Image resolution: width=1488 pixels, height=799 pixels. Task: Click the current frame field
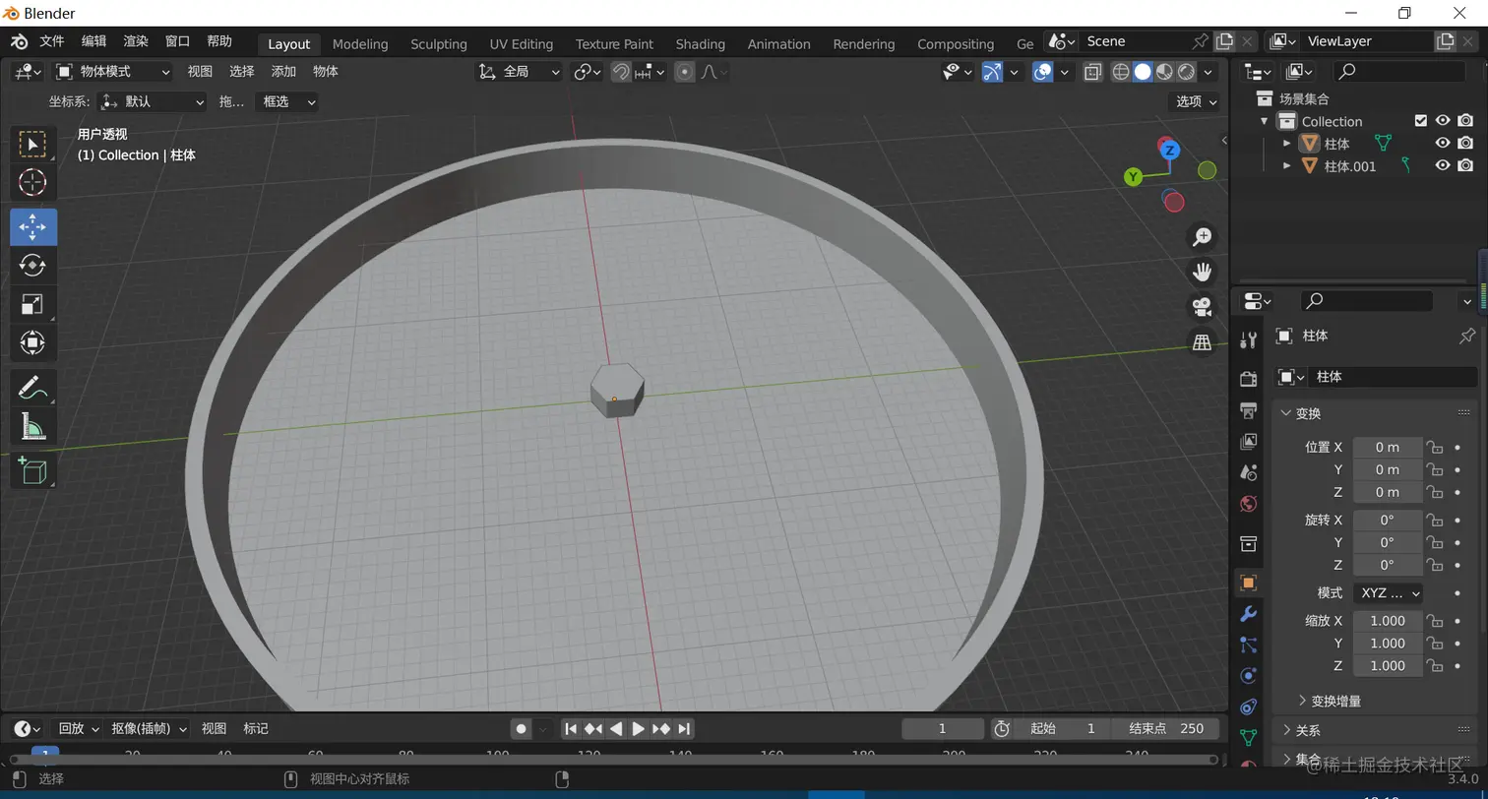[x=943, y=729]
